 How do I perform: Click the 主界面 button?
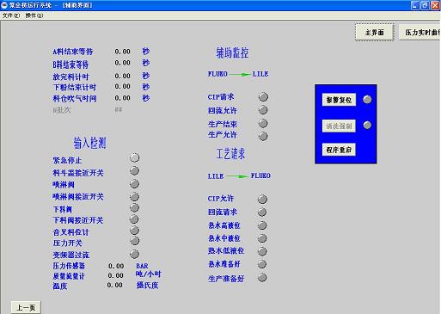(374, 32)
